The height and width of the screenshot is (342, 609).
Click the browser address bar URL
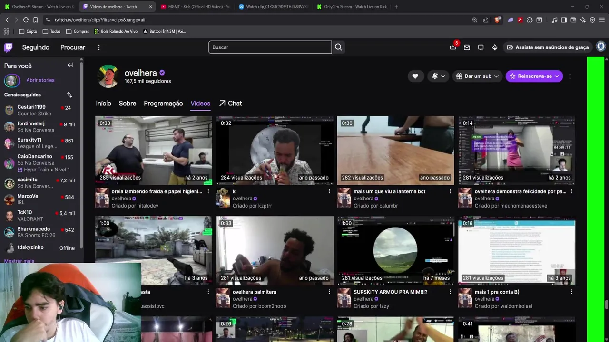point(100,20)
